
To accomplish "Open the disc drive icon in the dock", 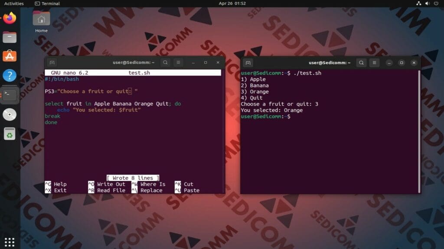I will click(10, 114).
